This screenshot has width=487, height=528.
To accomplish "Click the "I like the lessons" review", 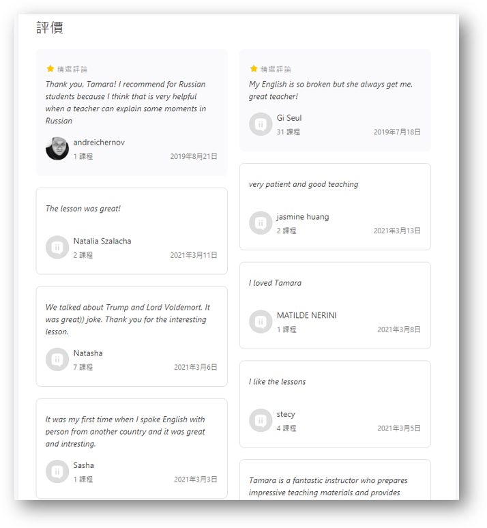I will click(278, 382).
